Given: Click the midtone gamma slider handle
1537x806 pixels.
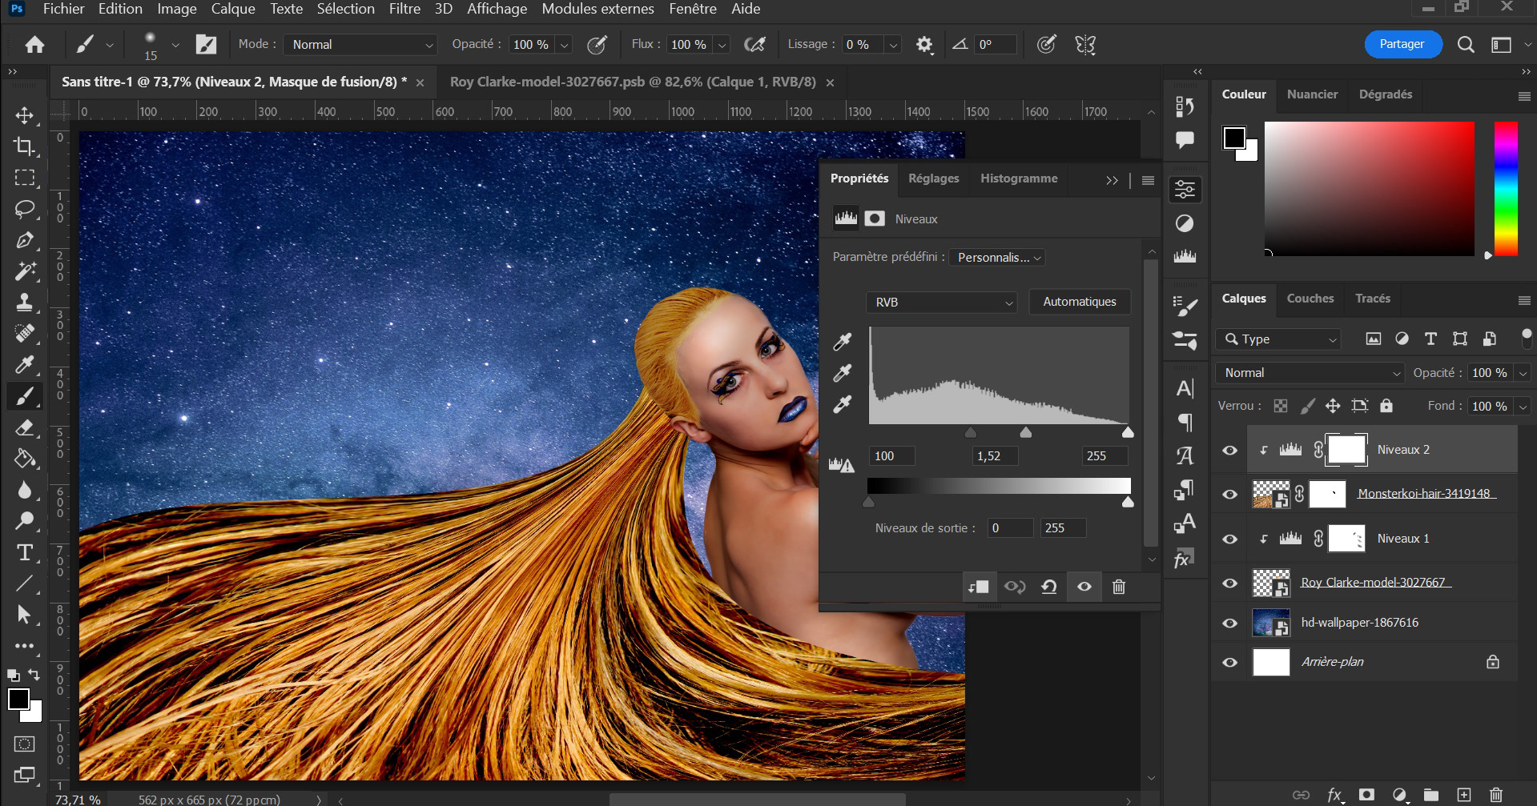Looking at the screenshot, I should click(1025, 432).
